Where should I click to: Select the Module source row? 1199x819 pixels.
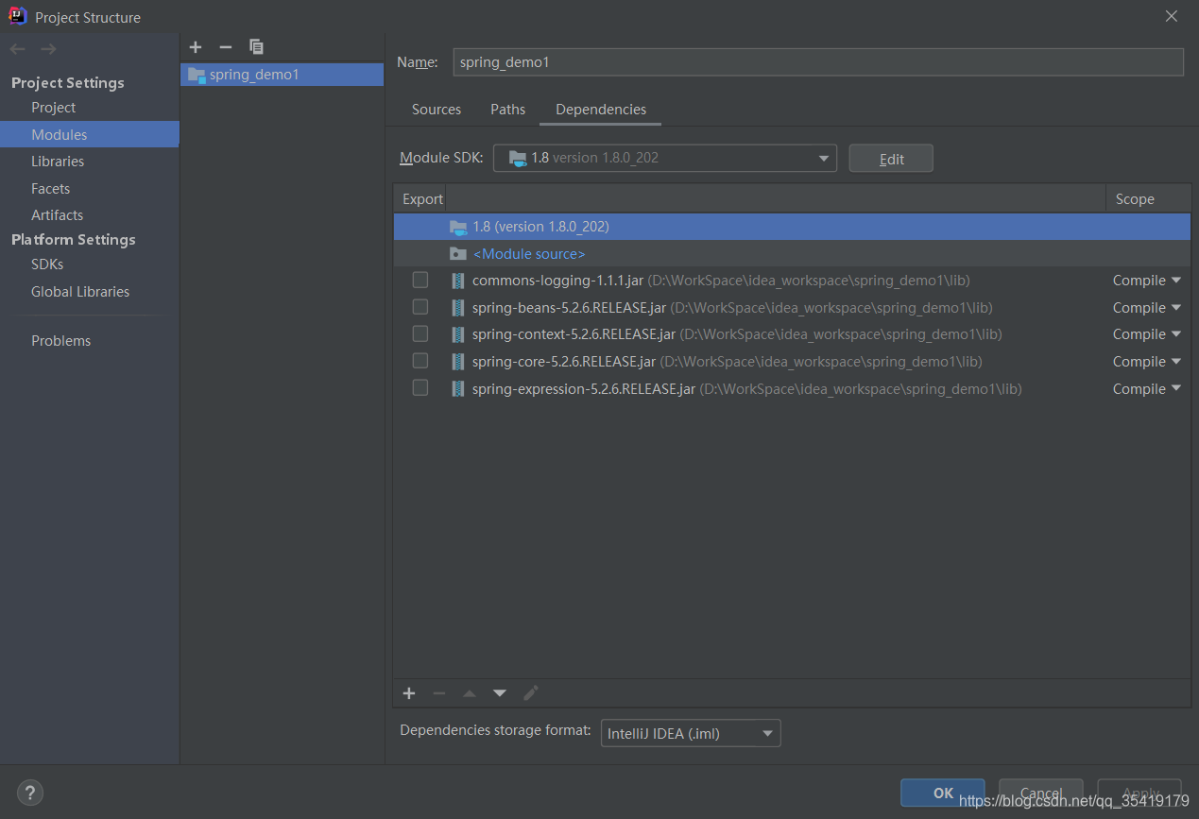tap(792, 254)
